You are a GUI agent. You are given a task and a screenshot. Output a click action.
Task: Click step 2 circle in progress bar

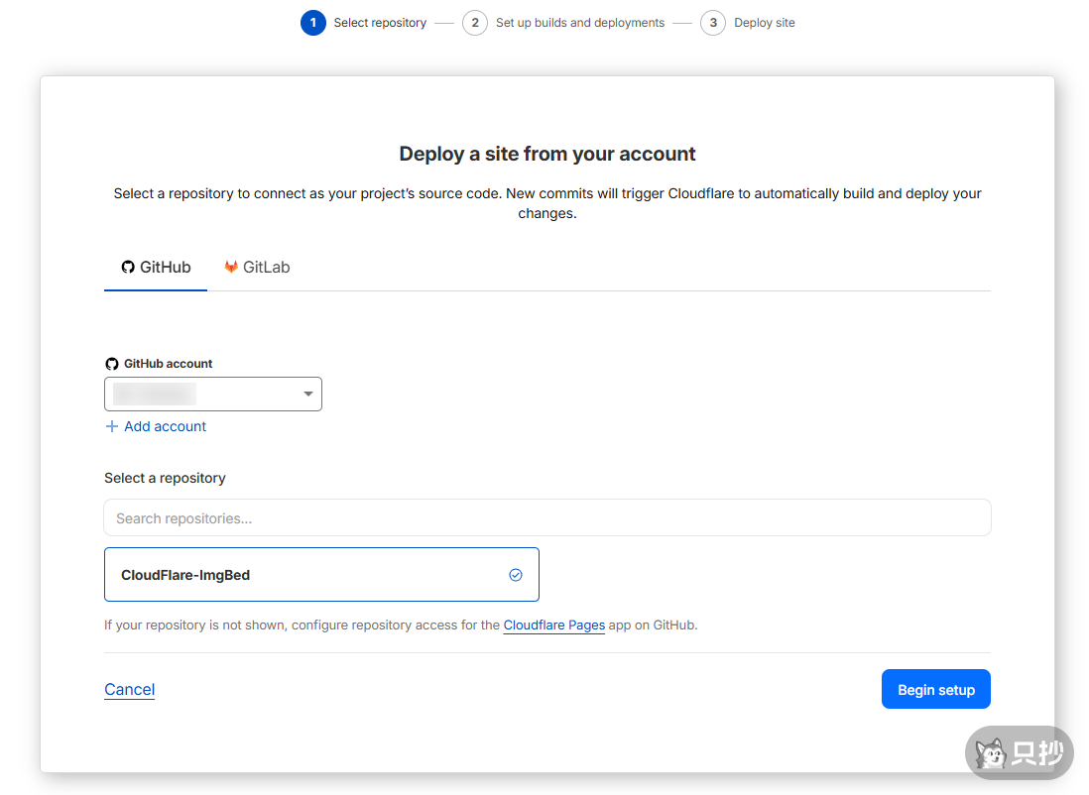tap(475, 23)
